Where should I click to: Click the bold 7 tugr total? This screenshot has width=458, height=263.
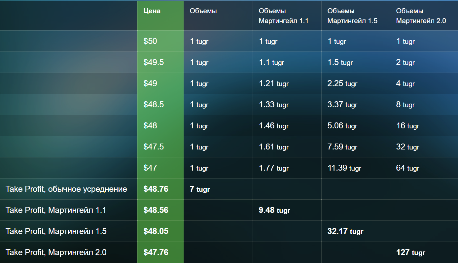tap(200, 189)
